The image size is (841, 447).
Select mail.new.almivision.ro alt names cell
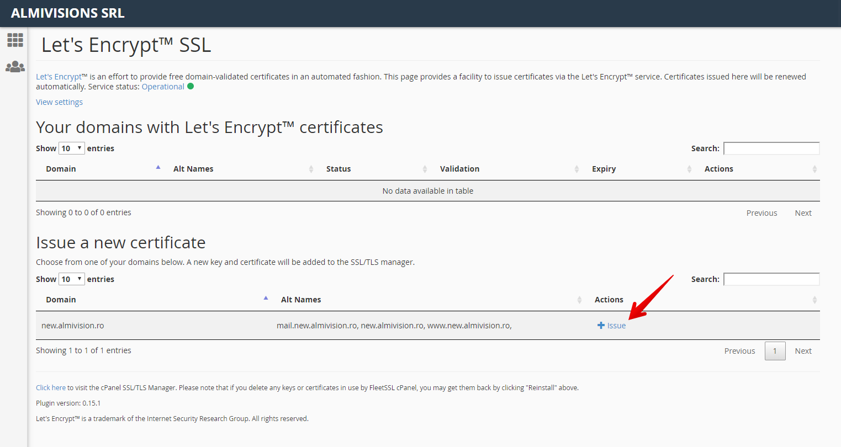click(x=394, y=326)
